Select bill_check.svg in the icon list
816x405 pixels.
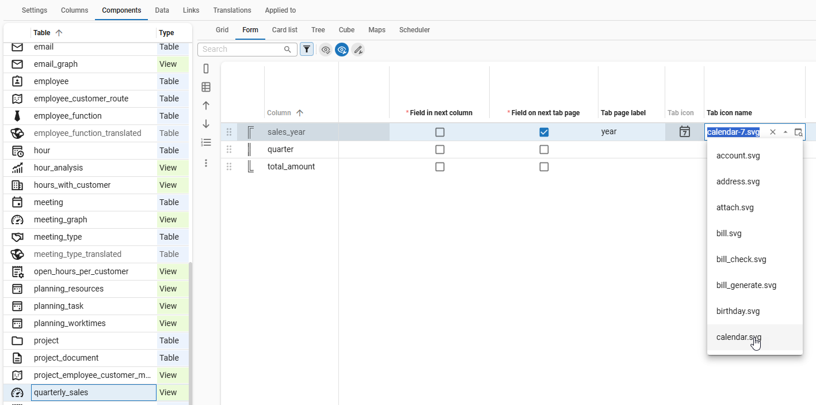tap(741, 259)
